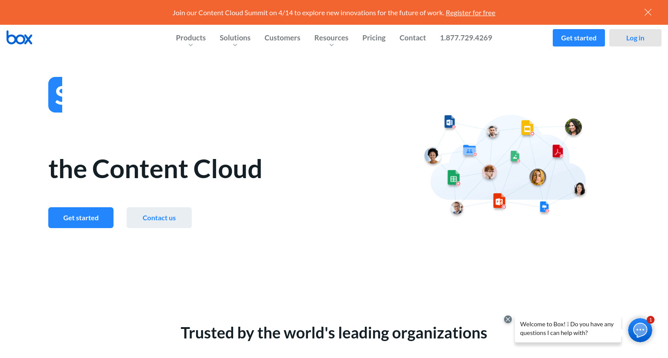Screen dimensions: 668x358
Task: Click the suited man avatar at bottom left
Action: pyautogui.click(x=457, y=208)
